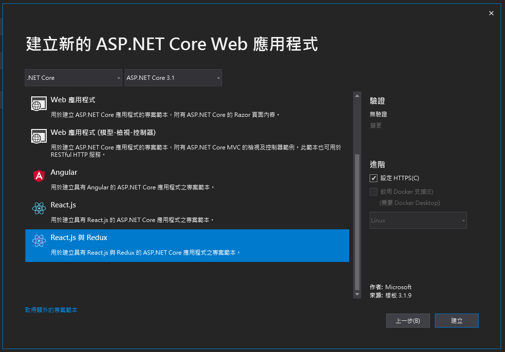This screenshot has height=352, width=505.
Task: Click the template list scrollbar thumb
Action: 357,222
